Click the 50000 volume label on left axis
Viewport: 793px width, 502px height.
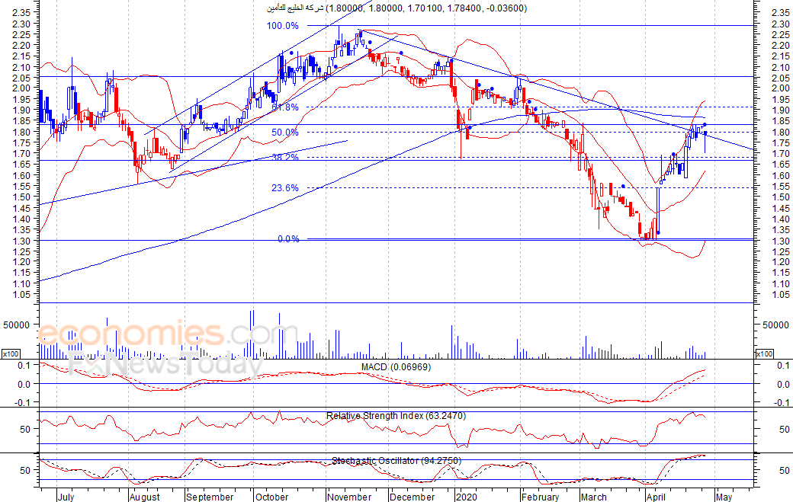[x=17, y=325]
